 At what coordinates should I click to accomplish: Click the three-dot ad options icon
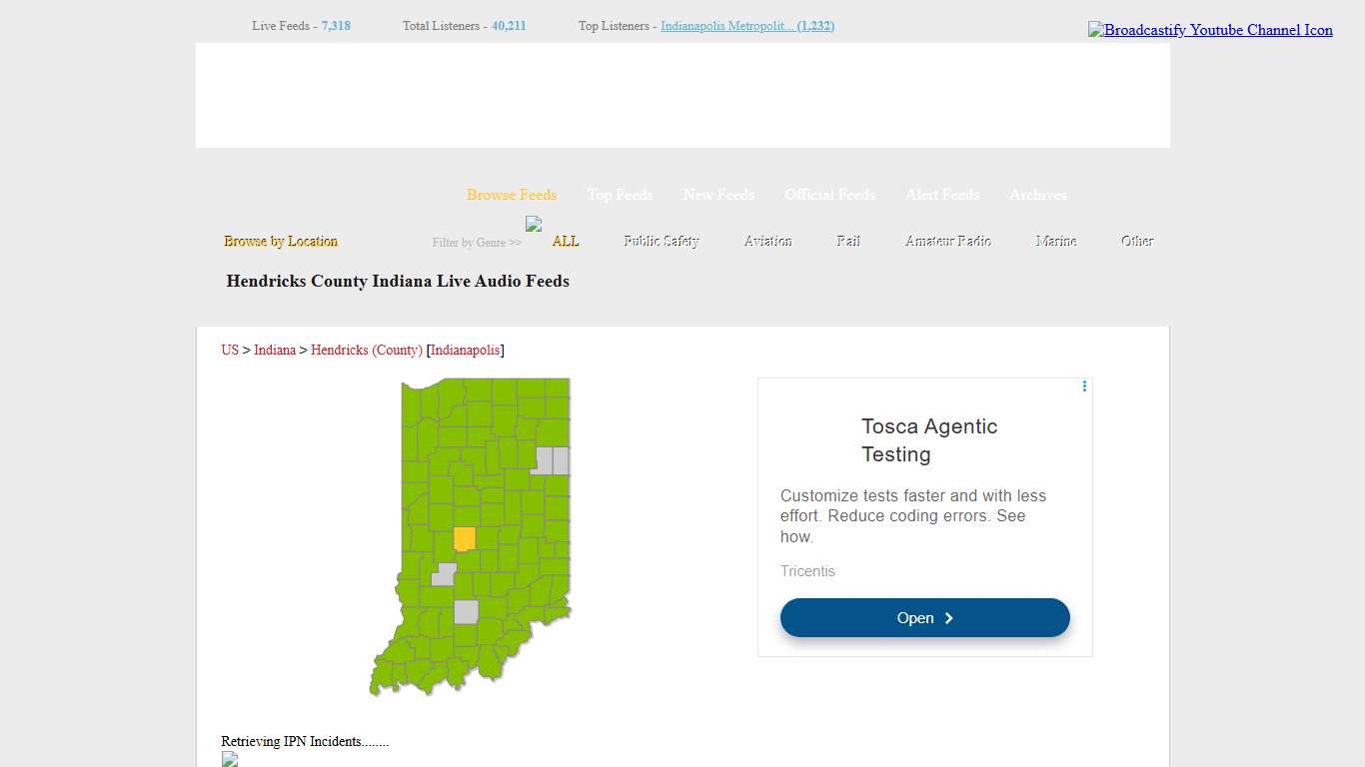pos(1084,385)
